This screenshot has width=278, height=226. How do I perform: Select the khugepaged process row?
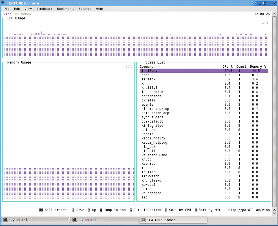[204, 193]
